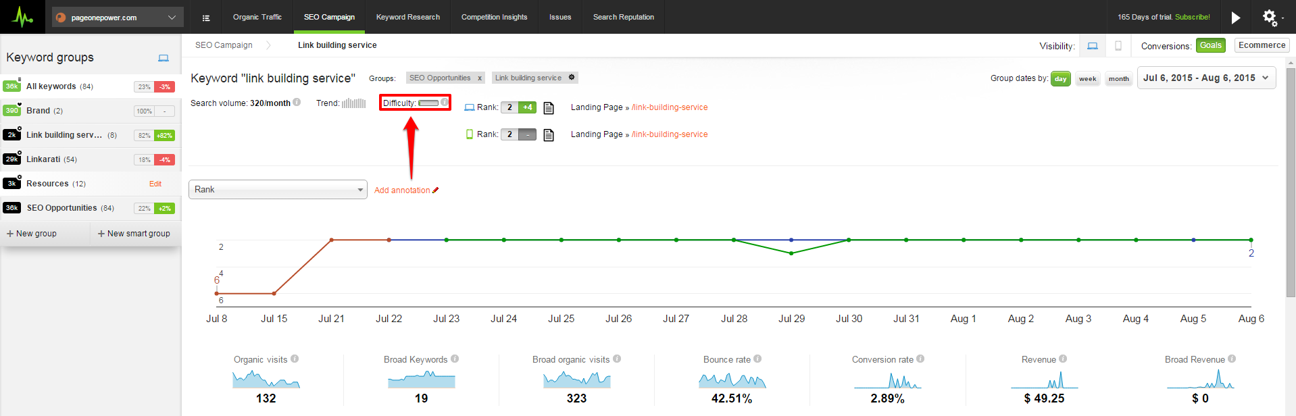The height and width of the screenshot is (416, 1296).
Task: Select the mobile visibility icon
Action: click(x=1118, y=46)
